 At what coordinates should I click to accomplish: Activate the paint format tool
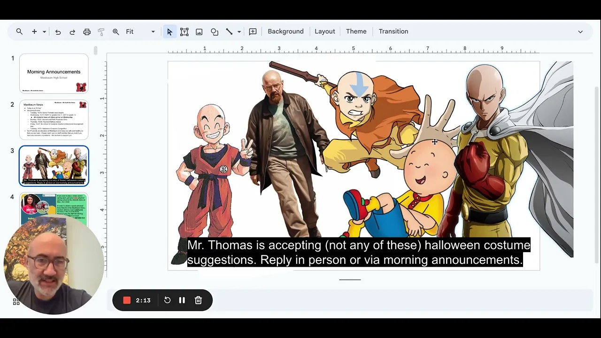coord(101,31)
